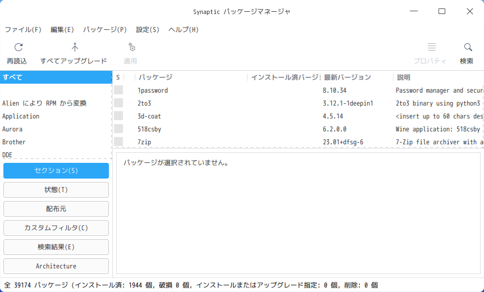Click 'Wine application: 518csby' description

tap(438, 129)
